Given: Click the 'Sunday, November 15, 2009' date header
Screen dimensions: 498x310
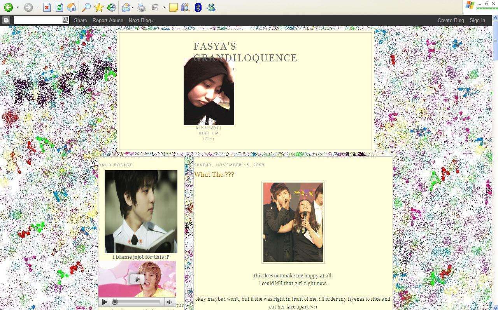Looking at the screenshot, I should [229, 165].
